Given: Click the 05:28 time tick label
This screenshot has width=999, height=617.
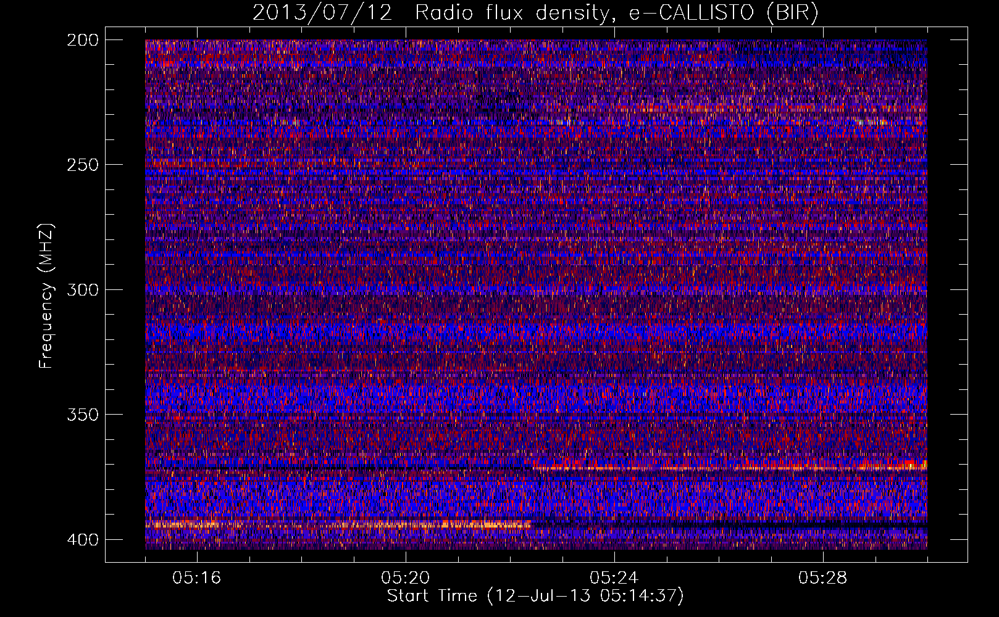Looking at the screenshot, I should [x=823, y=578].
